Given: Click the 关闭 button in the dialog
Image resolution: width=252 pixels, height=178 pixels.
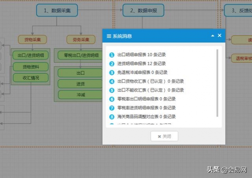Looking at the screenshot, I should click(x=164, y=136).
